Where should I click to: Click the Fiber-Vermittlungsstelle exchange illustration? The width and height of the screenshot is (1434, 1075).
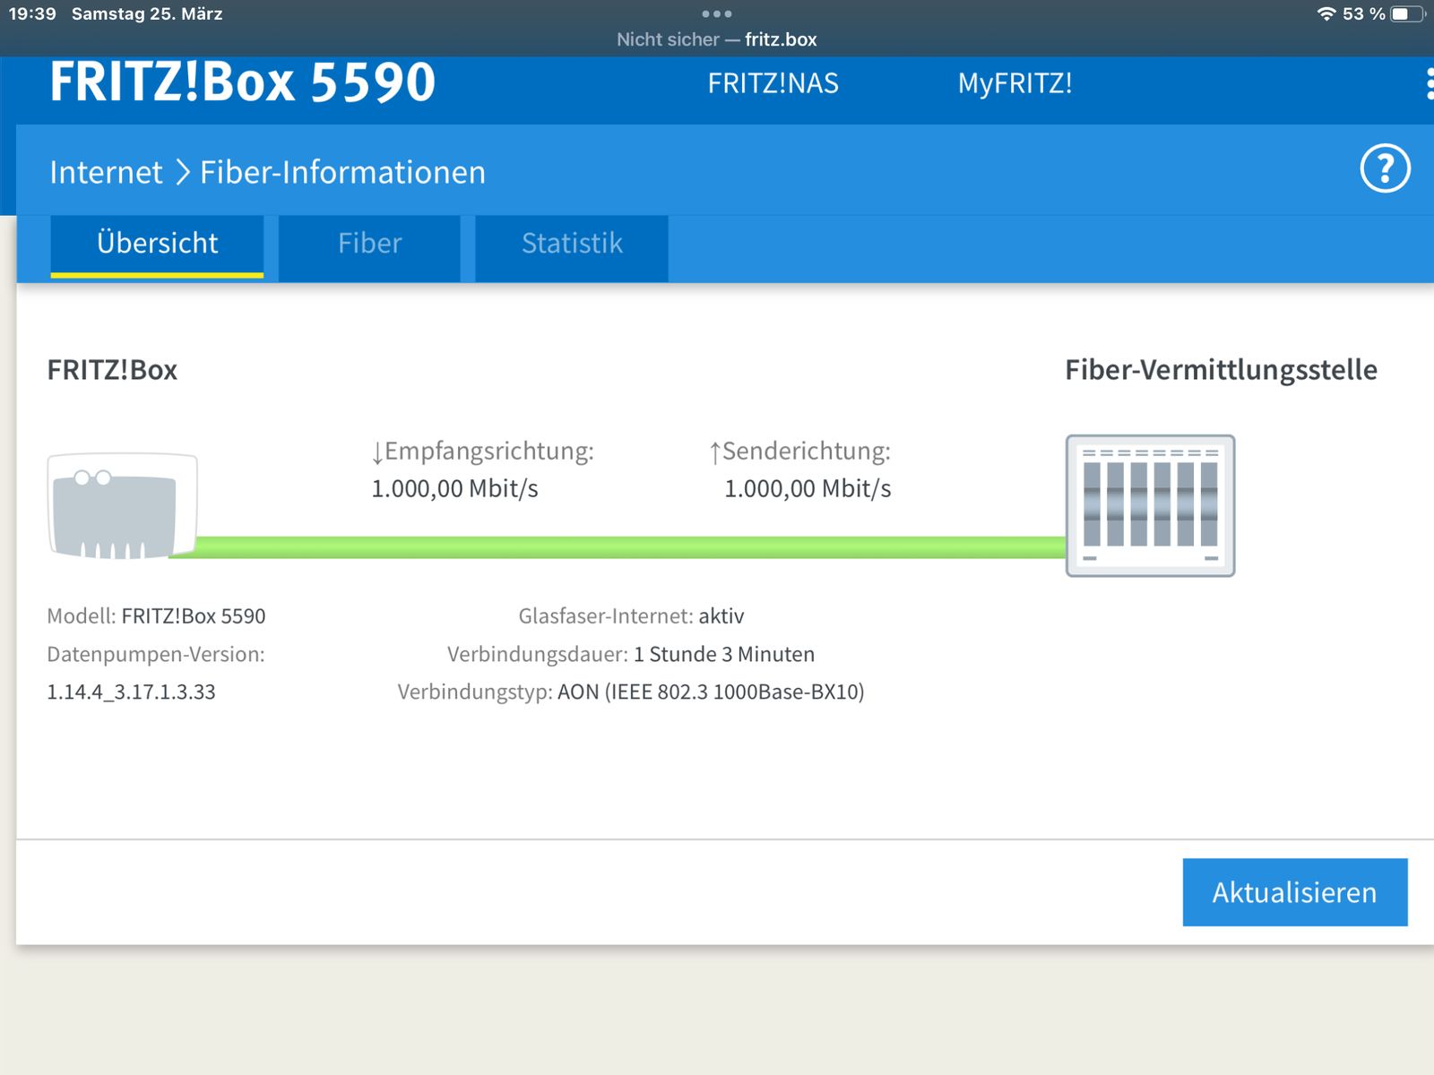[1150, 505]
